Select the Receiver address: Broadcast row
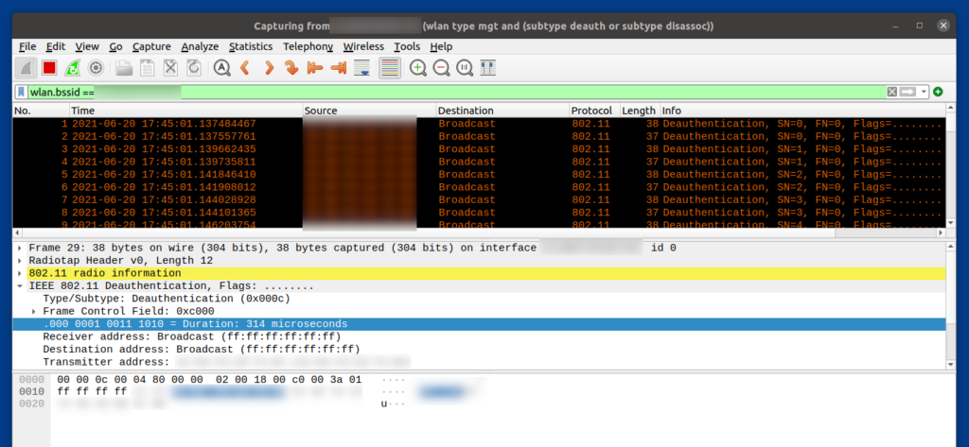This screenshot has width=969, height=447. (479, 336)
